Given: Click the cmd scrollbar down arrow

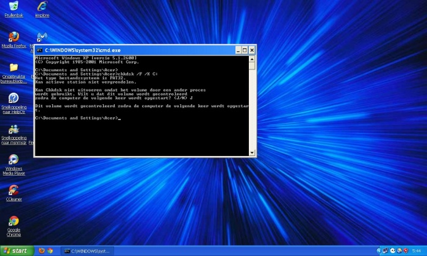Looking at the screenshot, I should (x=252, y=152).
